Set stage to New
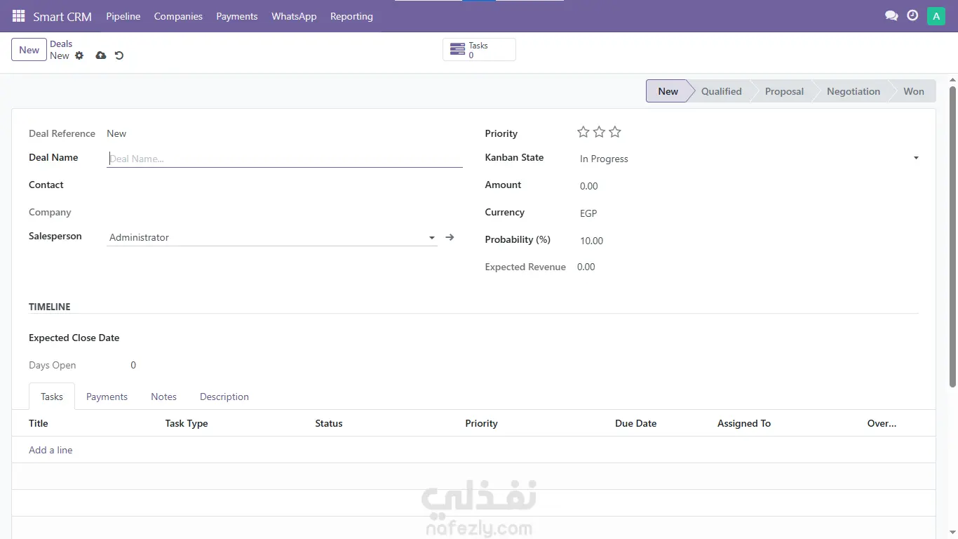The width and height of the screenshot is (958, 539). [668, 91]
